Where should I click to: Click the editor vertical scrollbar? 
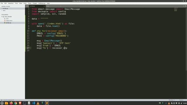point(186,39)
